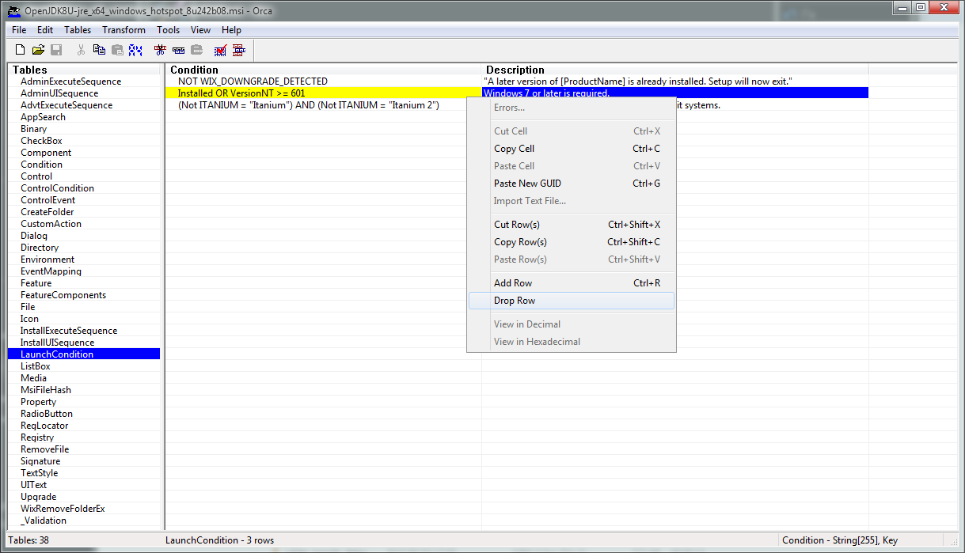Click the Validate icon with red checkmark
Viewport: 965px width, 553px height.
point(220,50)
